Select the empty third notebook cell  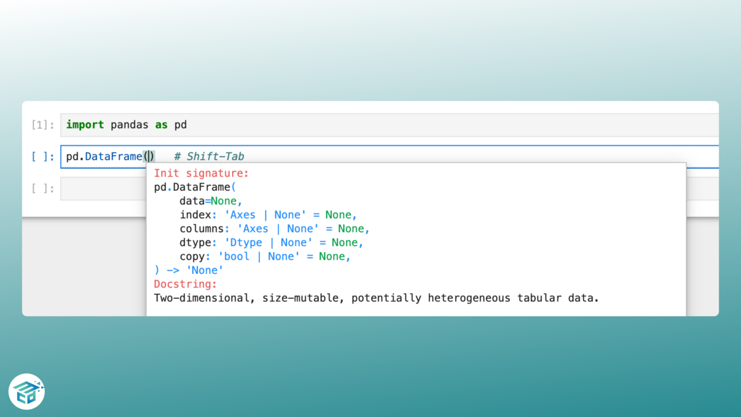103,189
